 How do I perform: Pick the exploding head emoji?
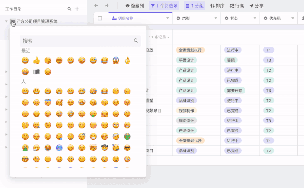pos(93,148)
